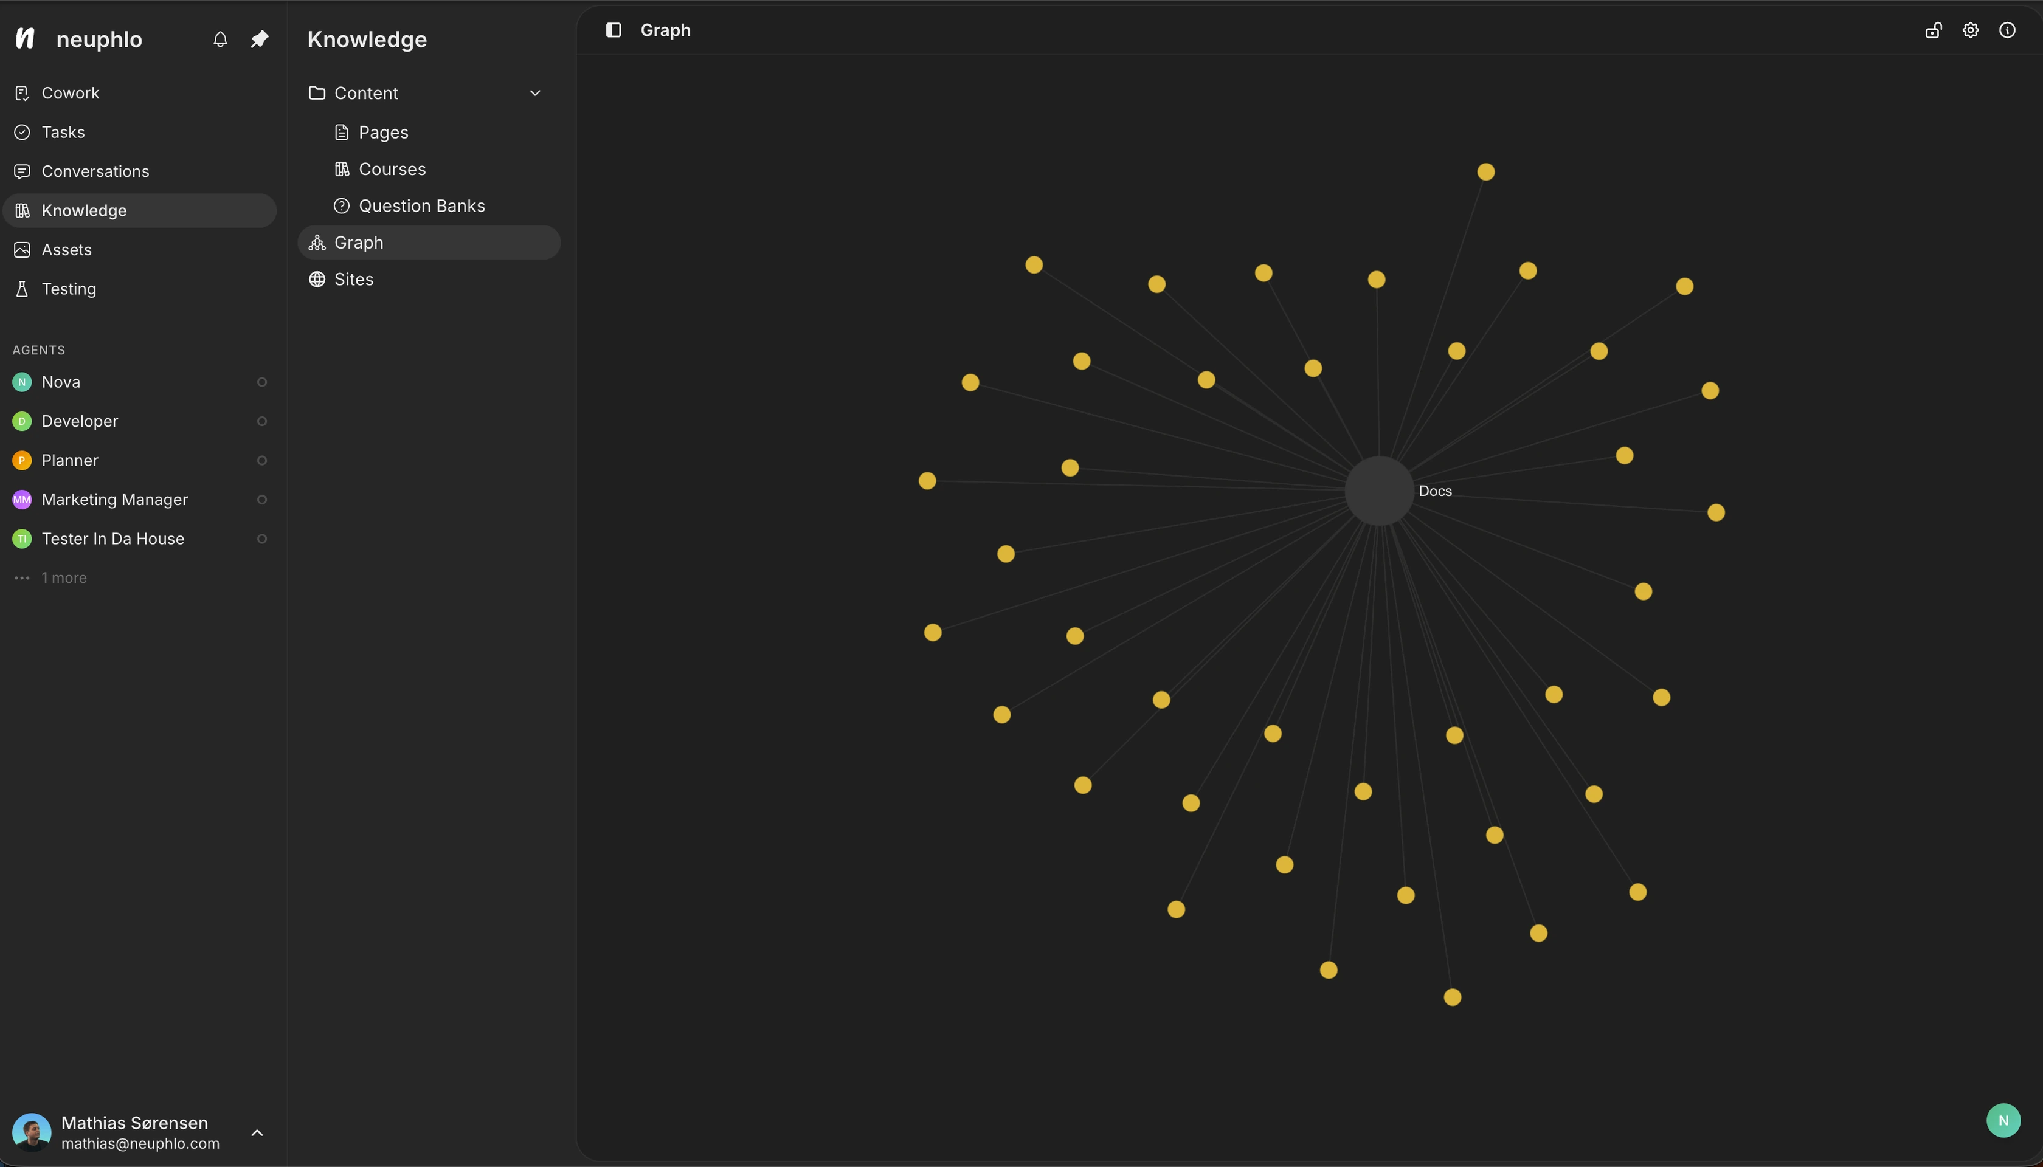Toggle the pin sidebar icon
2043x1167 pixels.
259,40
